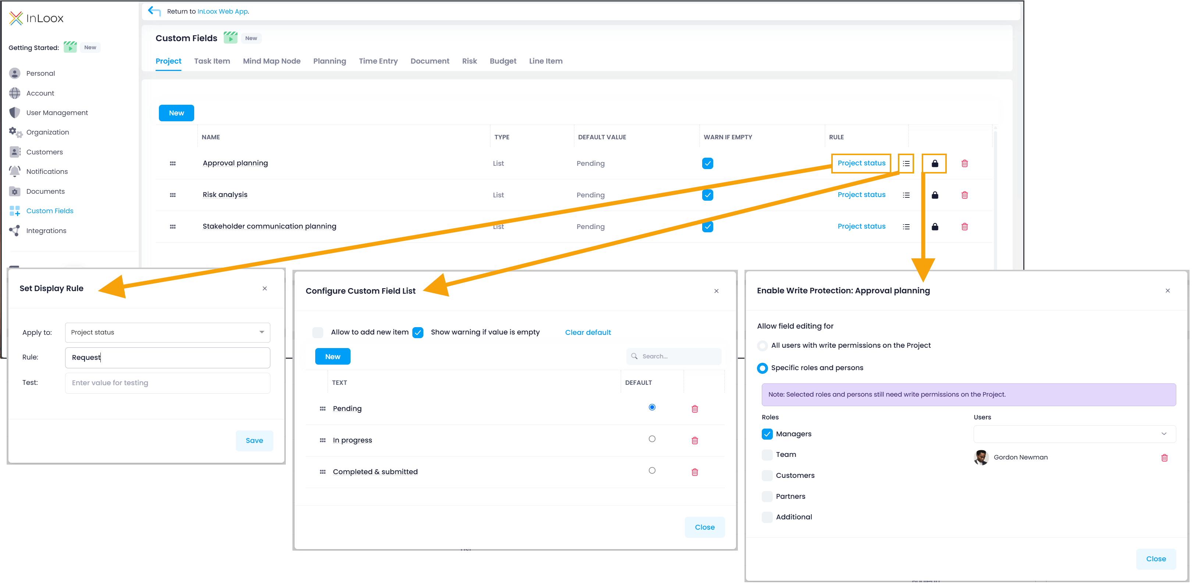
Task: Click the back arrow icon beside Return to InLoox
Action: pos(154,11)
